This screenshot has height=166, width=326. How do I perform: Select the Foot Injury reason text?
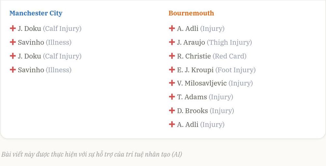(x=235, y=70)
